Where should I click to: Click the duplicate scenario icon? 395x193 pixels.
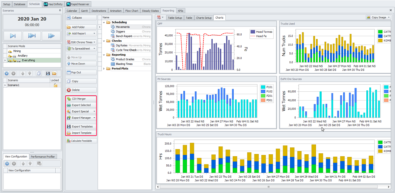[x=39, y=73]
